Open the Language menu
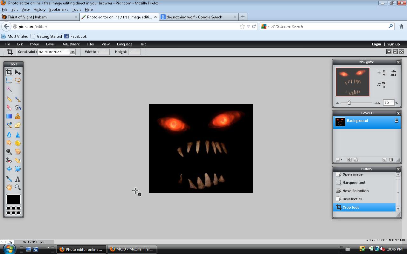The height and width of the screenshot is (254, 407). 125,44
